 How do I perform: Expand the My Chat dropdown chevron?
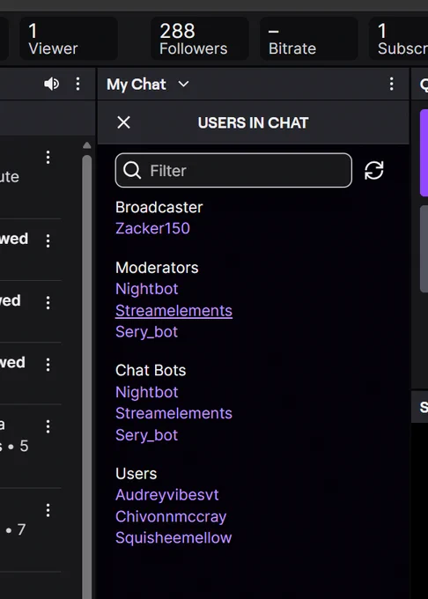pos(184,84)
